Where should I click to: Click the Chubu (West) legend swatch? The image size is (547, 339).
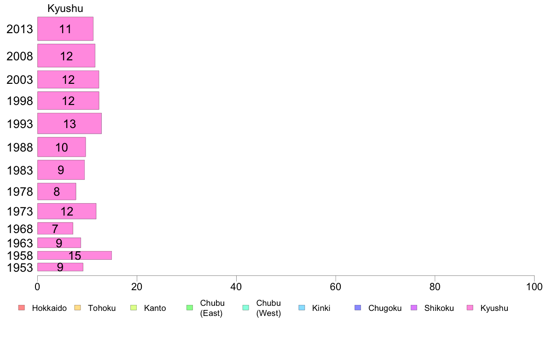tap(245, 308)
